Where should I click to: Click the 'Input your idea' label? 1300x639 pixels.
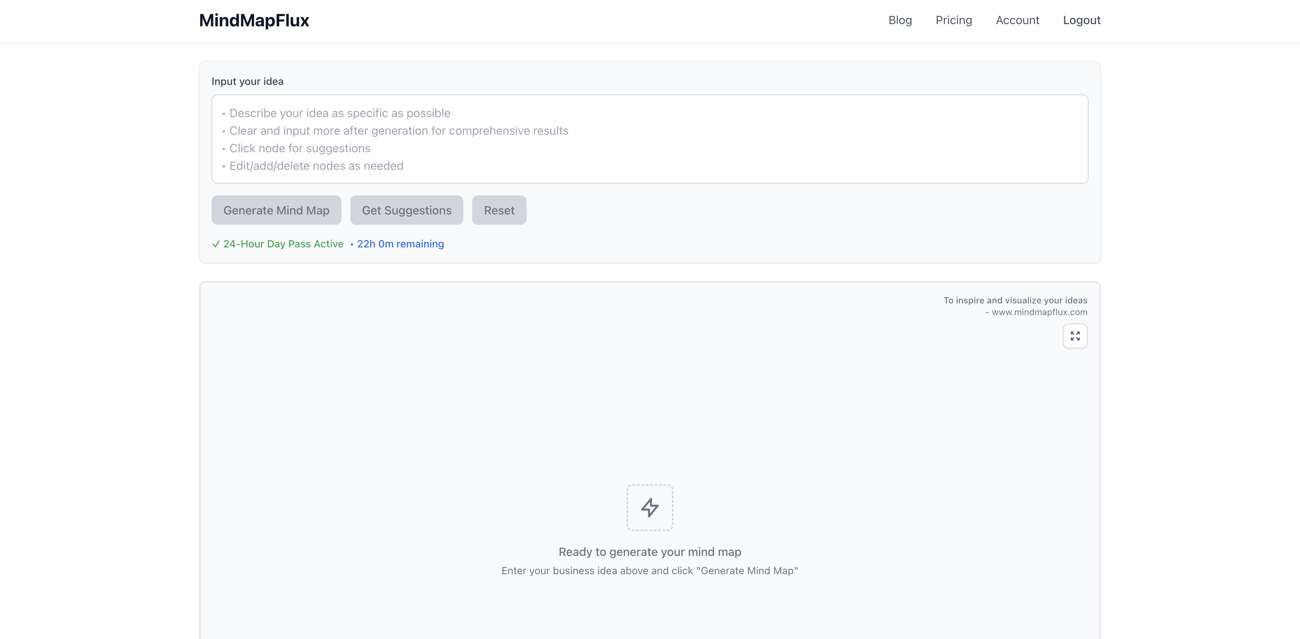[x=247, y=81]
